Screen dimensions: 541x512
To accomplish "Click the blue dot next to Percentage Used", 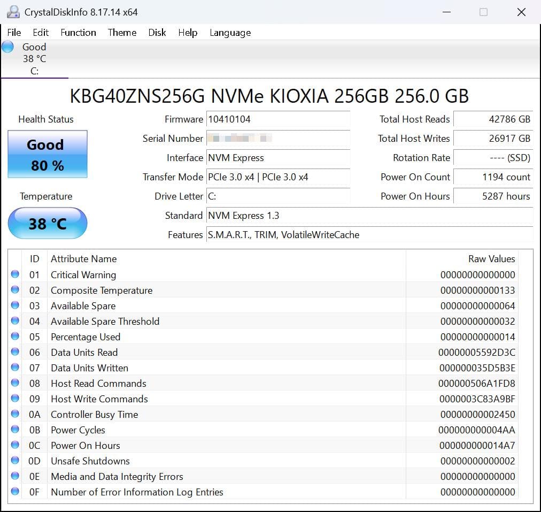I will pyautogui.click(x=14, y=336).
